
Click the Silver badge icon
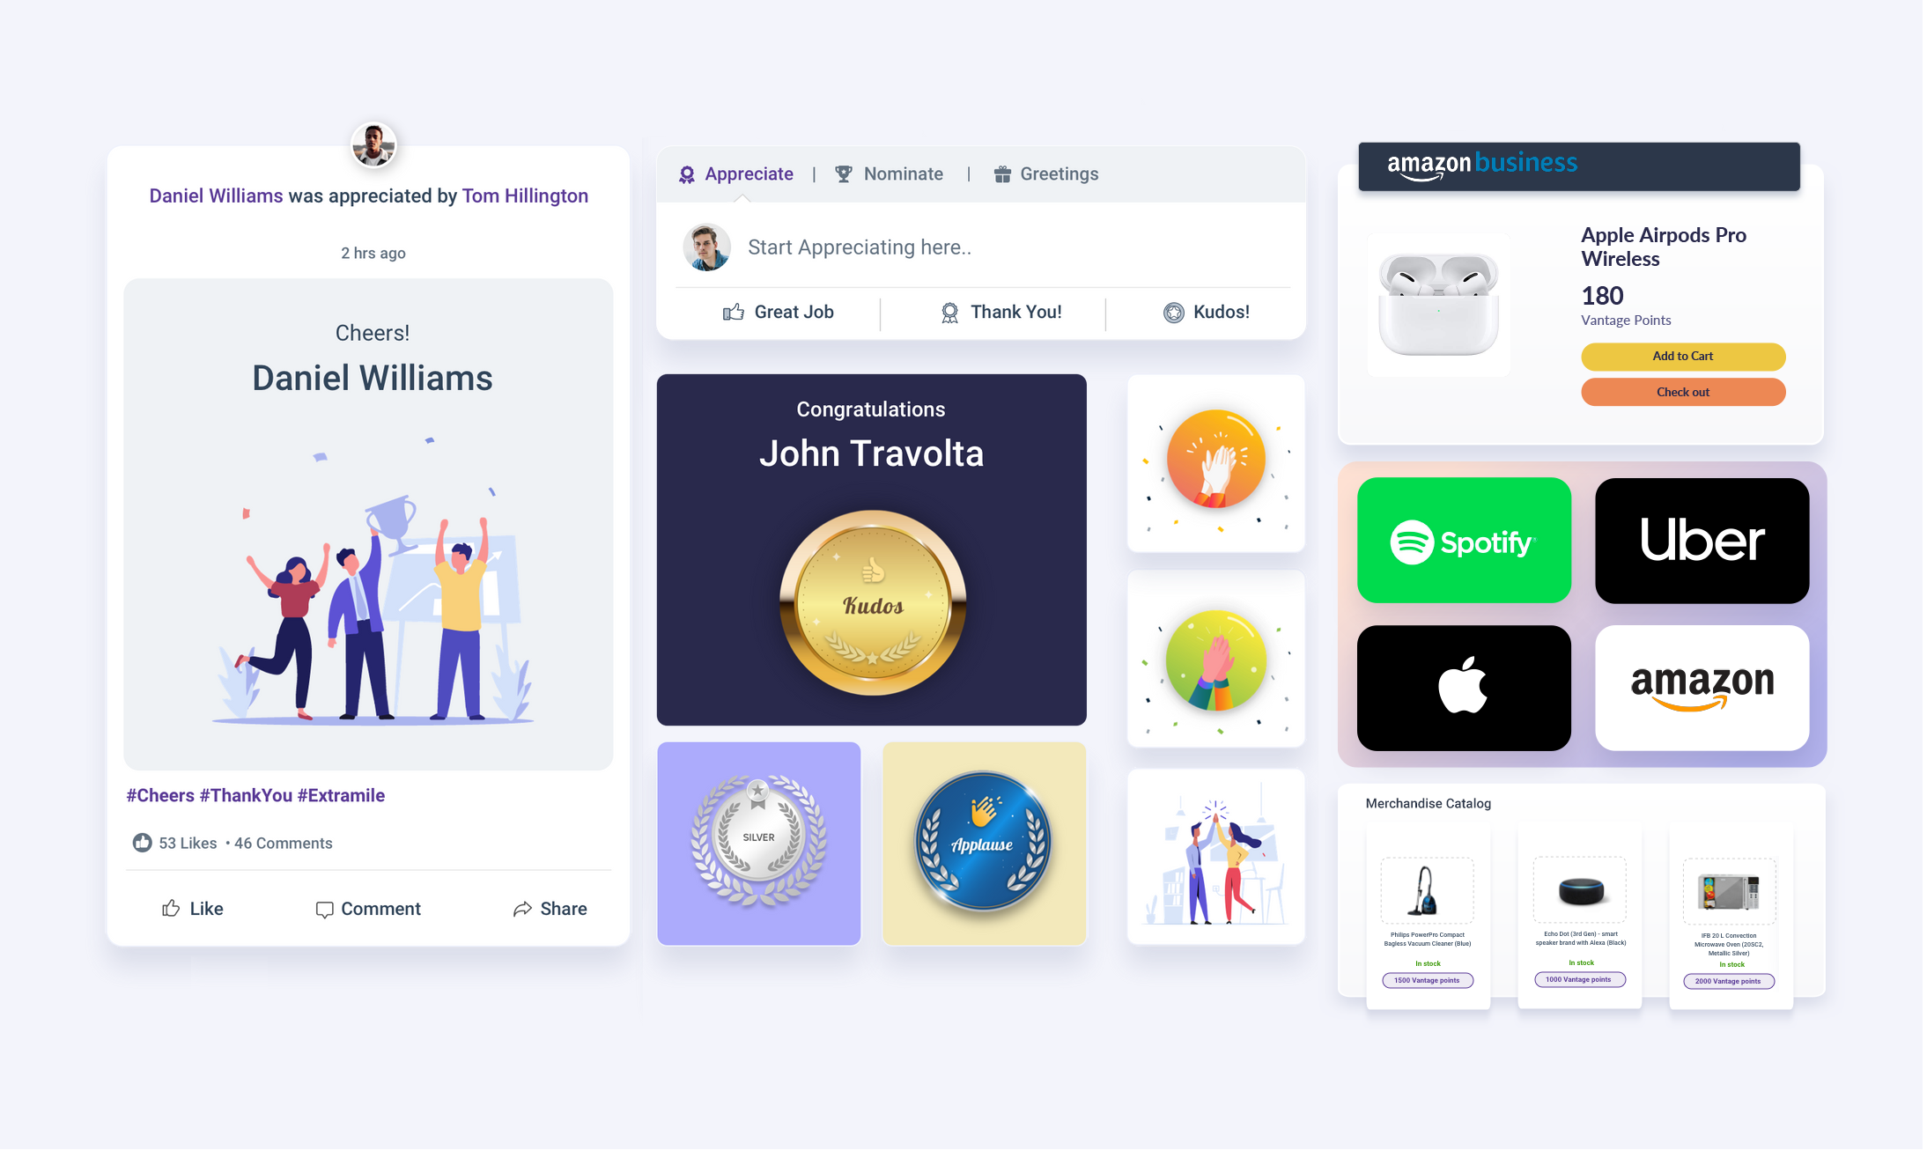click(x=757, y=844)
